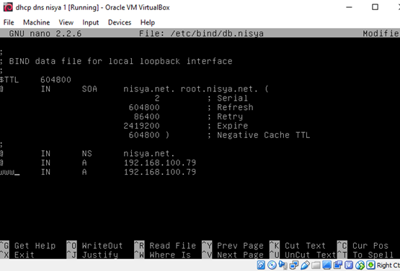The image size is (400, 271).
Task: Click the '^R Read File' shortcut
Action: (x=165, y=246)
